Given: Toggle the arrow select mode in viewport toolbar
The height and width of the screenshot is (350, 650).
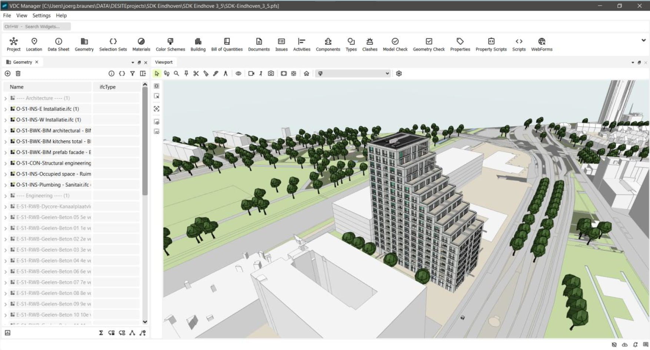Looking at the screenshot, I should 157,74.
